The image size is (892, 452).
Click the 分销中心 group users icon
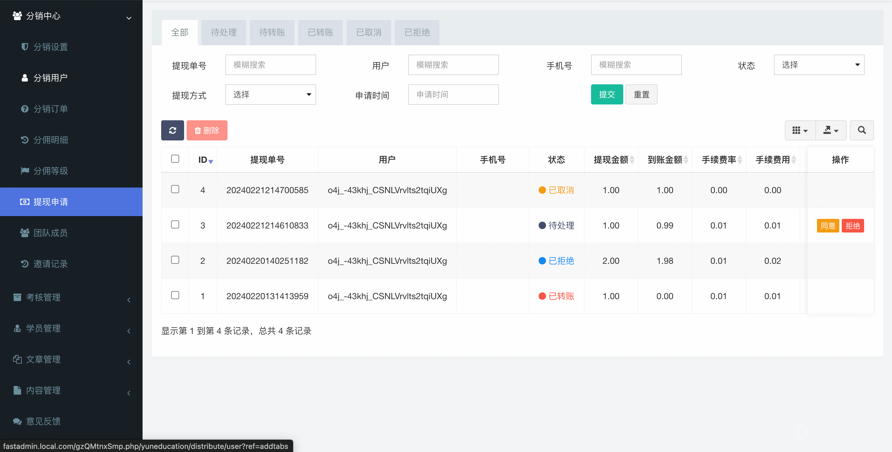click(x=17, y=16)
